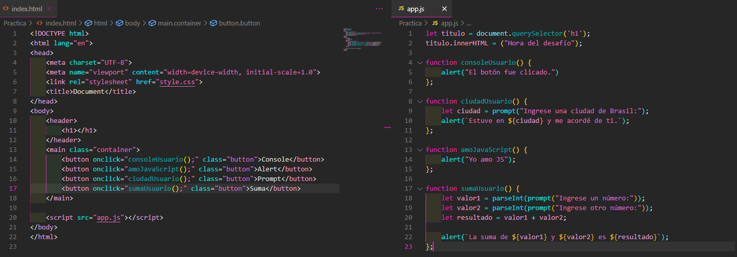Select line number 17 in index.html
This screenshot has width=737, height=257.
[13, 189]
